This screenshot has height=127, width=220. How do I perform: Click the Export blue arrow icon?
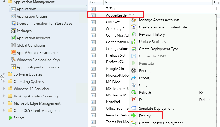point(134,78)
